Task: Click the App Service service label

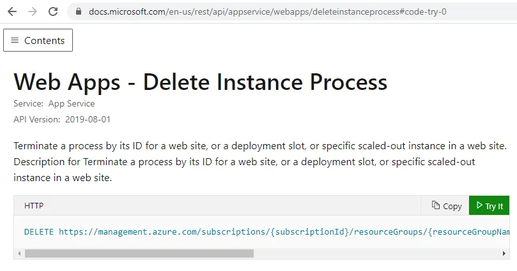Action: [72, 103]
